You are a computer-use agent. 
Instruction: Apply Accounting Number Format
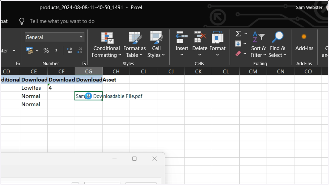tap(29, 50)
